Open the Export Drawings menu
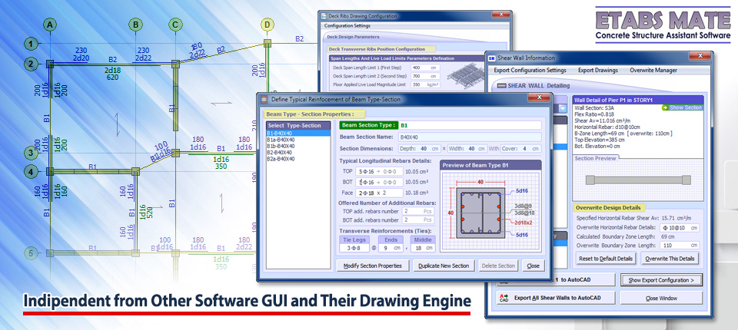Viewport: 738px width, 330px height. click(598, 70)
